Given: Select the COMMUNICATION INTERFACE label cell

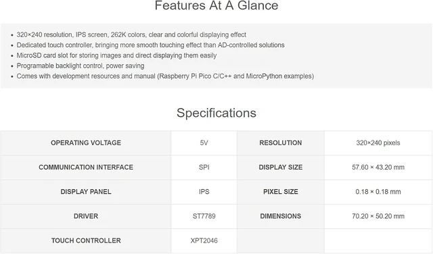Looking at the screenshot, I should 86,168.
